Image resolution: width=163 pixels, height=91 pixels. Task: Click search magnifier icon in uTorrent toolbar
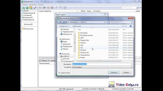coord(138,7)
